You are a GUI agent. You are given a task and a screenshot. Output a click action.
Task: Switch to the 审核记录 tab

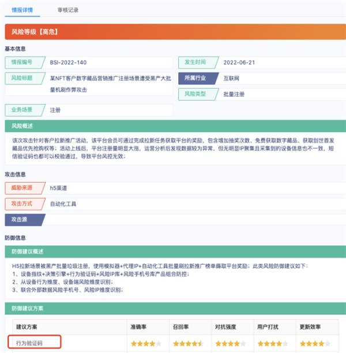click(68, 10)
